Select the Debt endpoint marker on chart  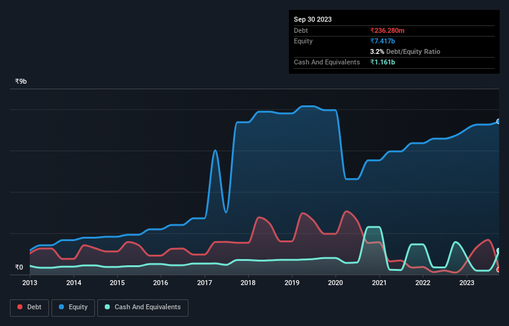click(x=498, y=270)
